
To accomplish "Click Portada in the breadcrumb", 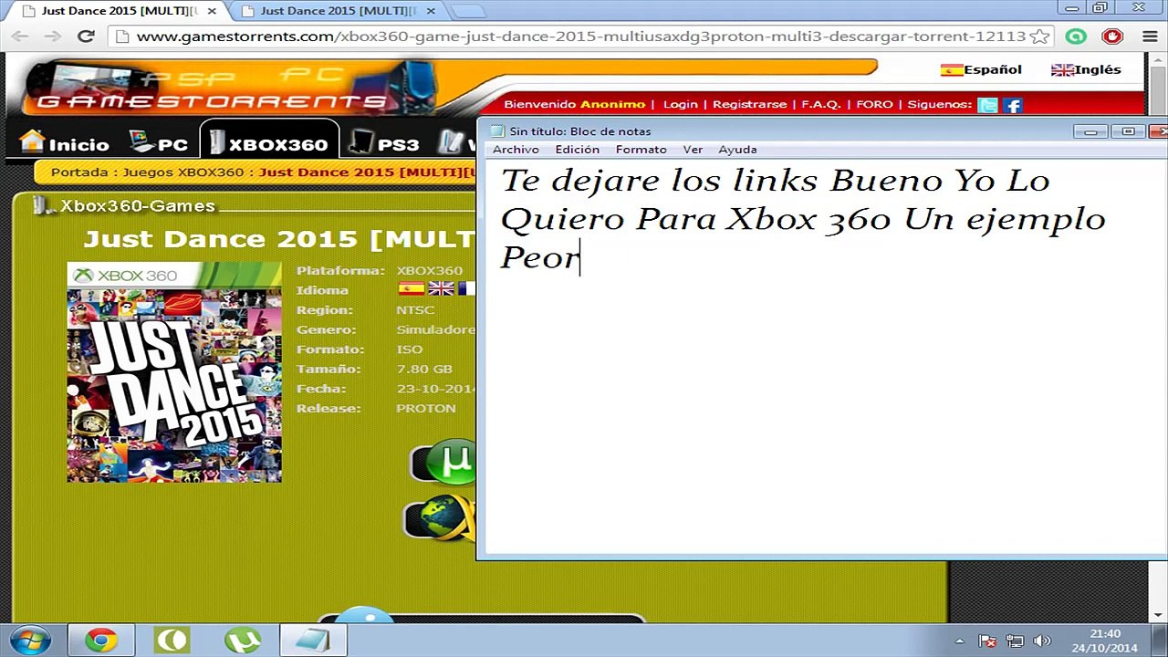I will pos(79,172).
